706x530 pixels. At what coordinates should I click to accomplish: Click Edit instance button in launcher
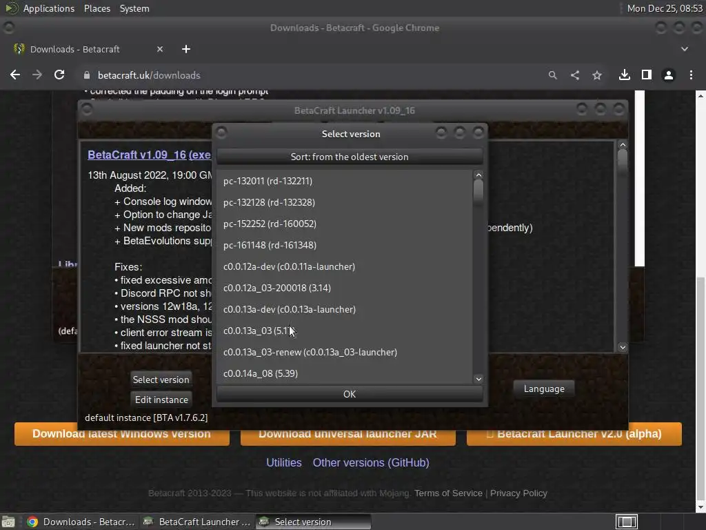[x=161, y=400]
